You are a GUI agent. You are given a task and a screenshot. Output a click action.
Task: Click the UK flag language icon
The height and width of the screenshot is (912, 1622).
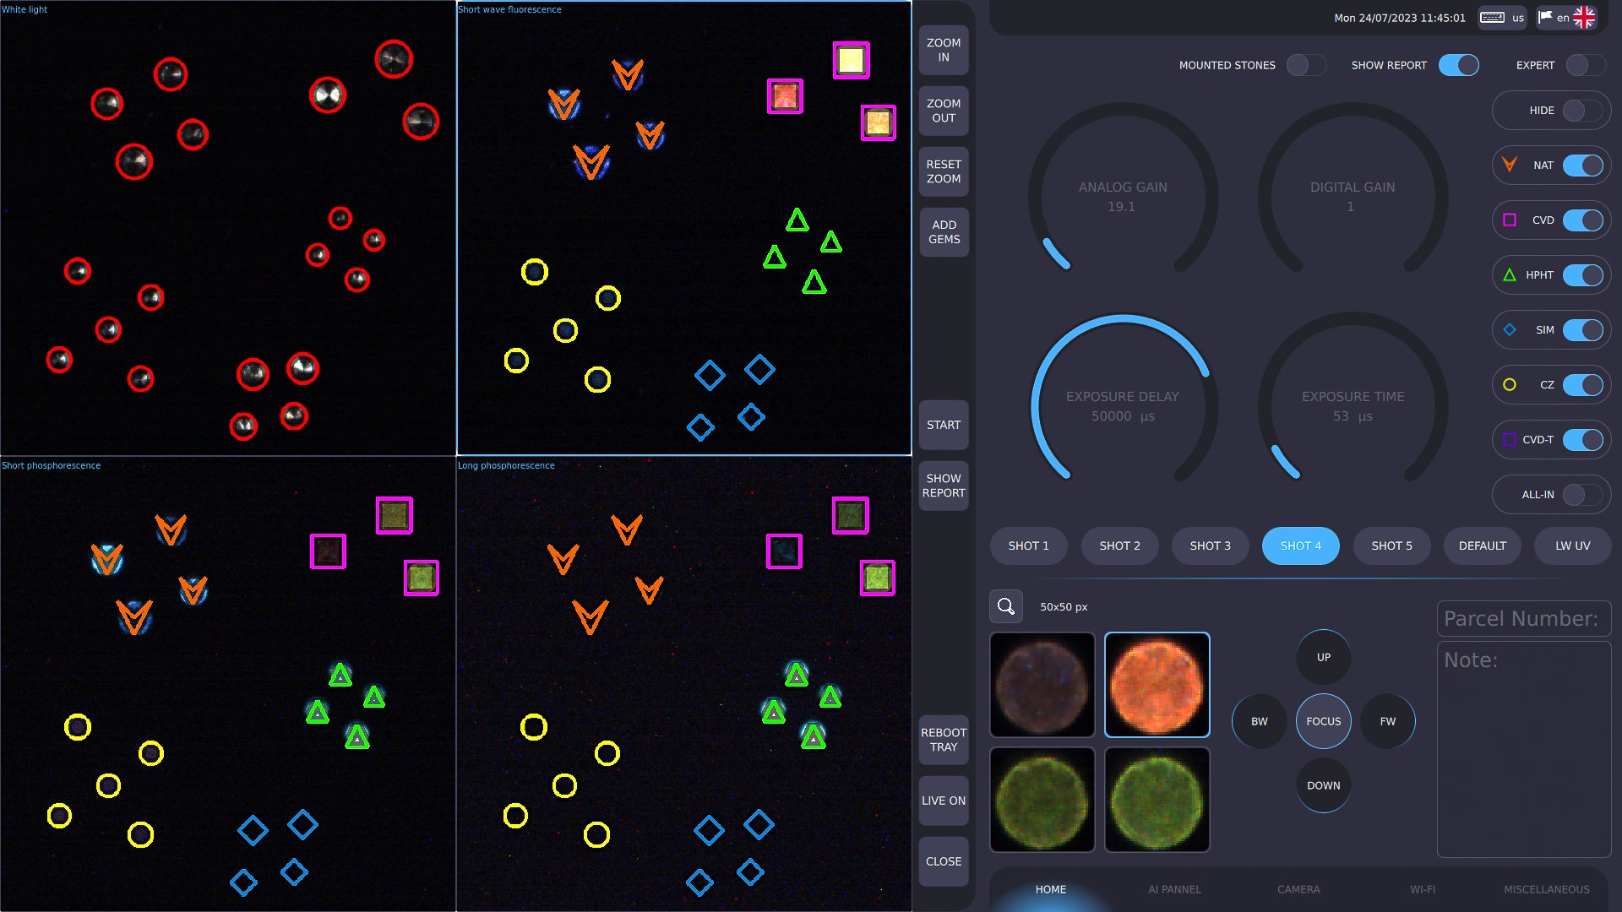(x=1584, y=18)
